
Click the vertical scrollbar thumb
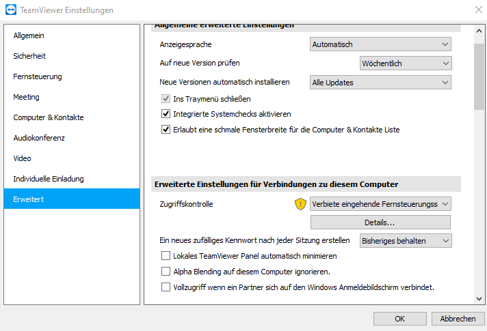(x=479, y=76)
